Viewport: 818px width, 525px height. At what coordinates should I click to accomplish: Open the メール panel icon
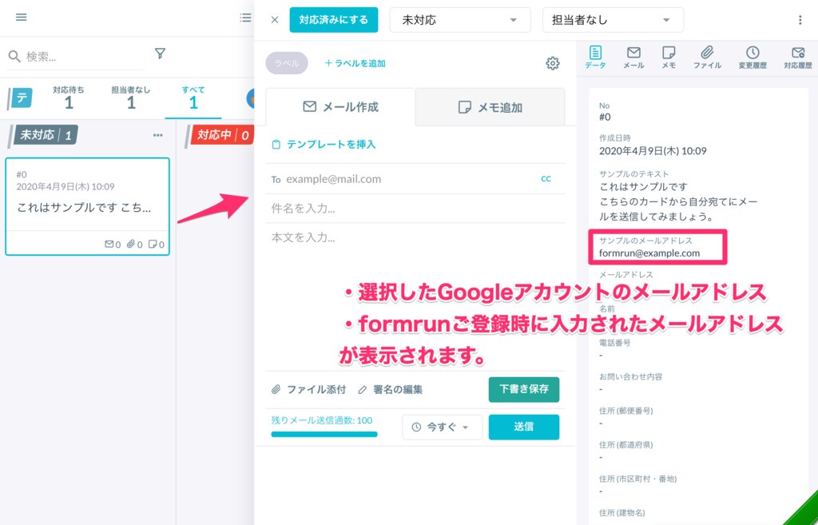pyautogui.click(x=633, y=57)
